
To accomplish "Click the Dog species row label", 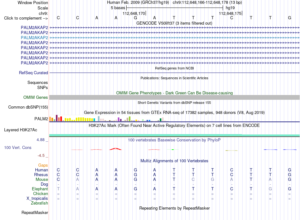I will click(44, 184).
